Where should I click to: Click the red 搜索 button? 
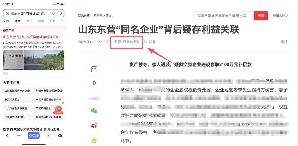pyautogui.click(x=261, y=16)
